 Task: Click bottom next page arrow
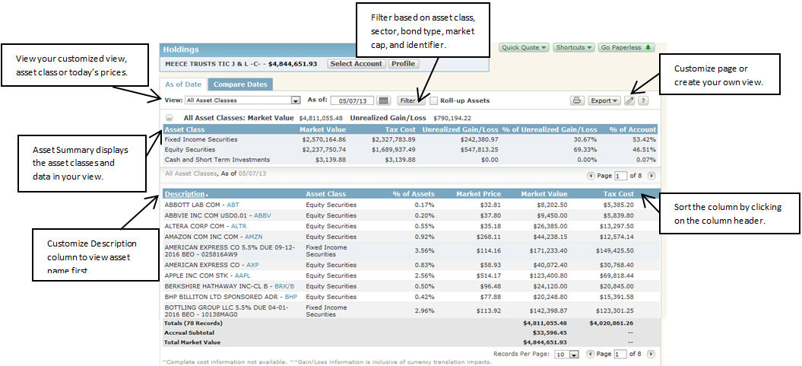click(651, 355)
